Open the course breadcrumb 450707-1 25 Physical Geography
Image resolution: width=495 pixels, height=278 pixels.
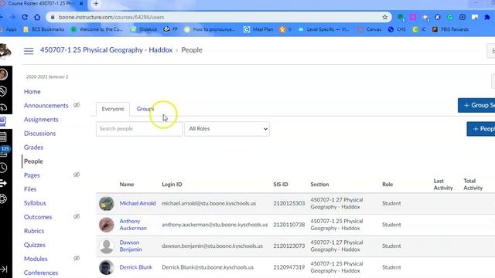(106, 49)
